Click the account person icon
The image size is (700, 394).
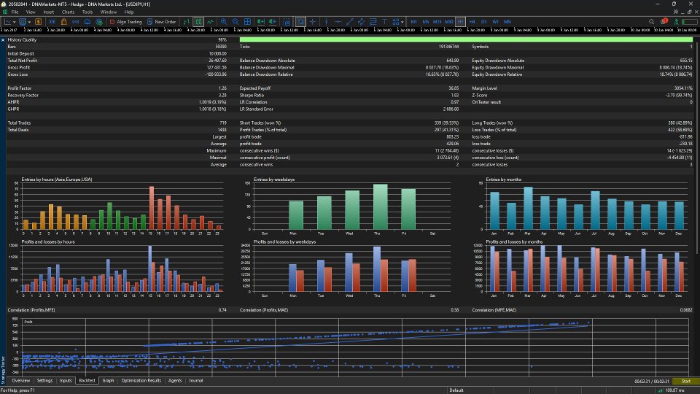677,21
